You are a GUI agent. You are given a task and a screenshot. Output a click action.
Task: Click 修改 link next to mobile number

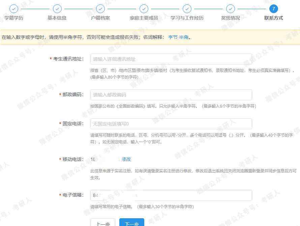click(x=126, y=159)
